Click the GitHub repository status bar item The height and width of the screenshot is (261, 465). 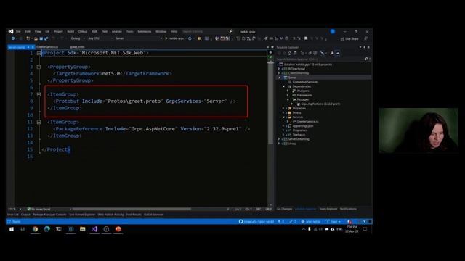(x=256, y=221)
